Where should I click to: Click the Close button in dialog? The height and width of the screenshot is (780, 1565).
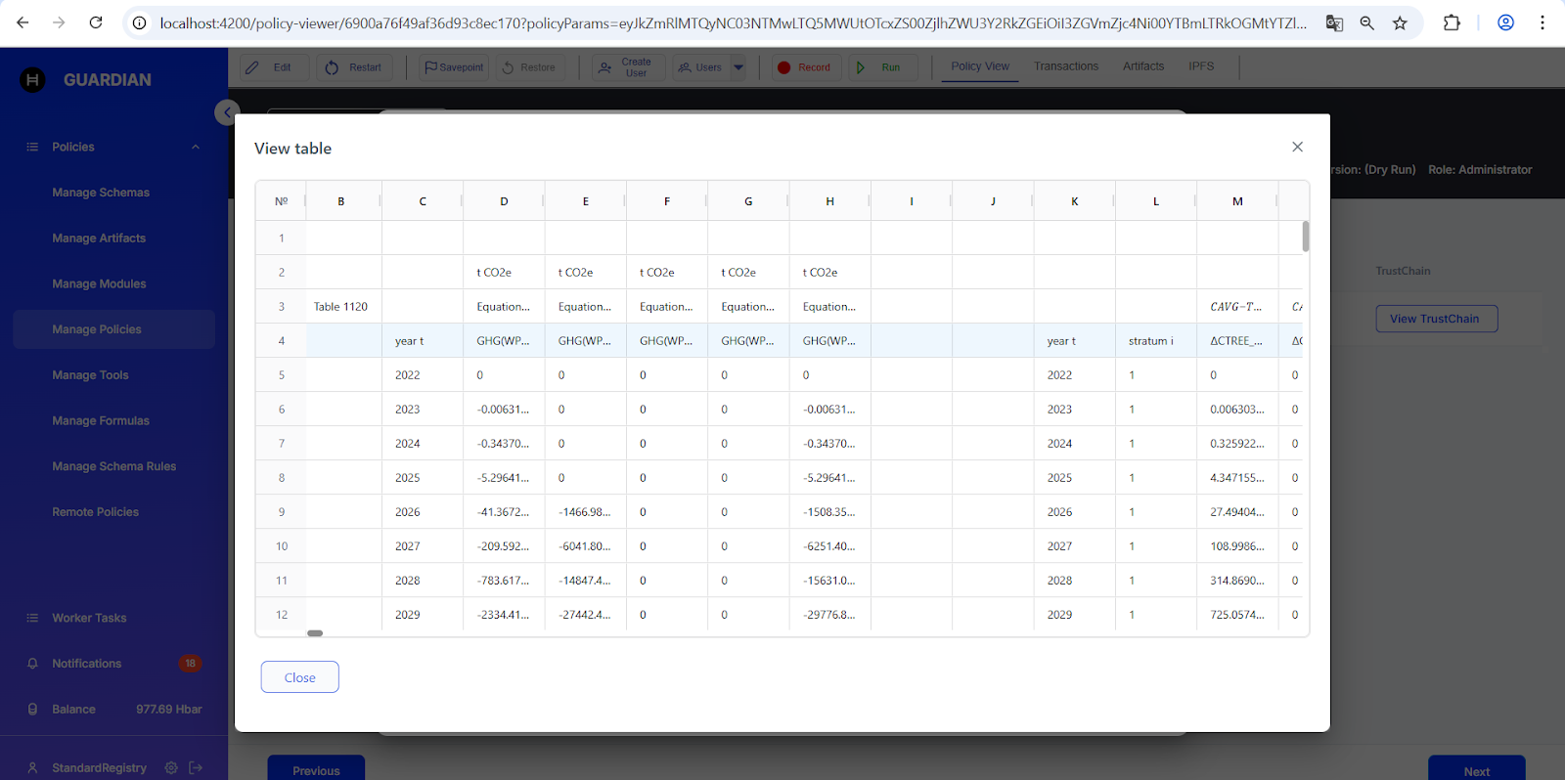(299, 677)
